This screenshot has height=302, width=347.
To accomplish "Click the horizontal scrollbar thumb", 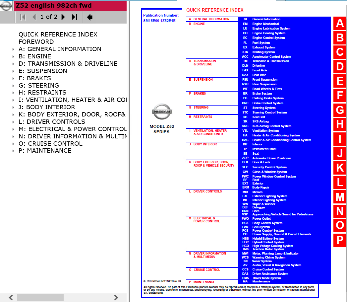I will pos(40,297).
